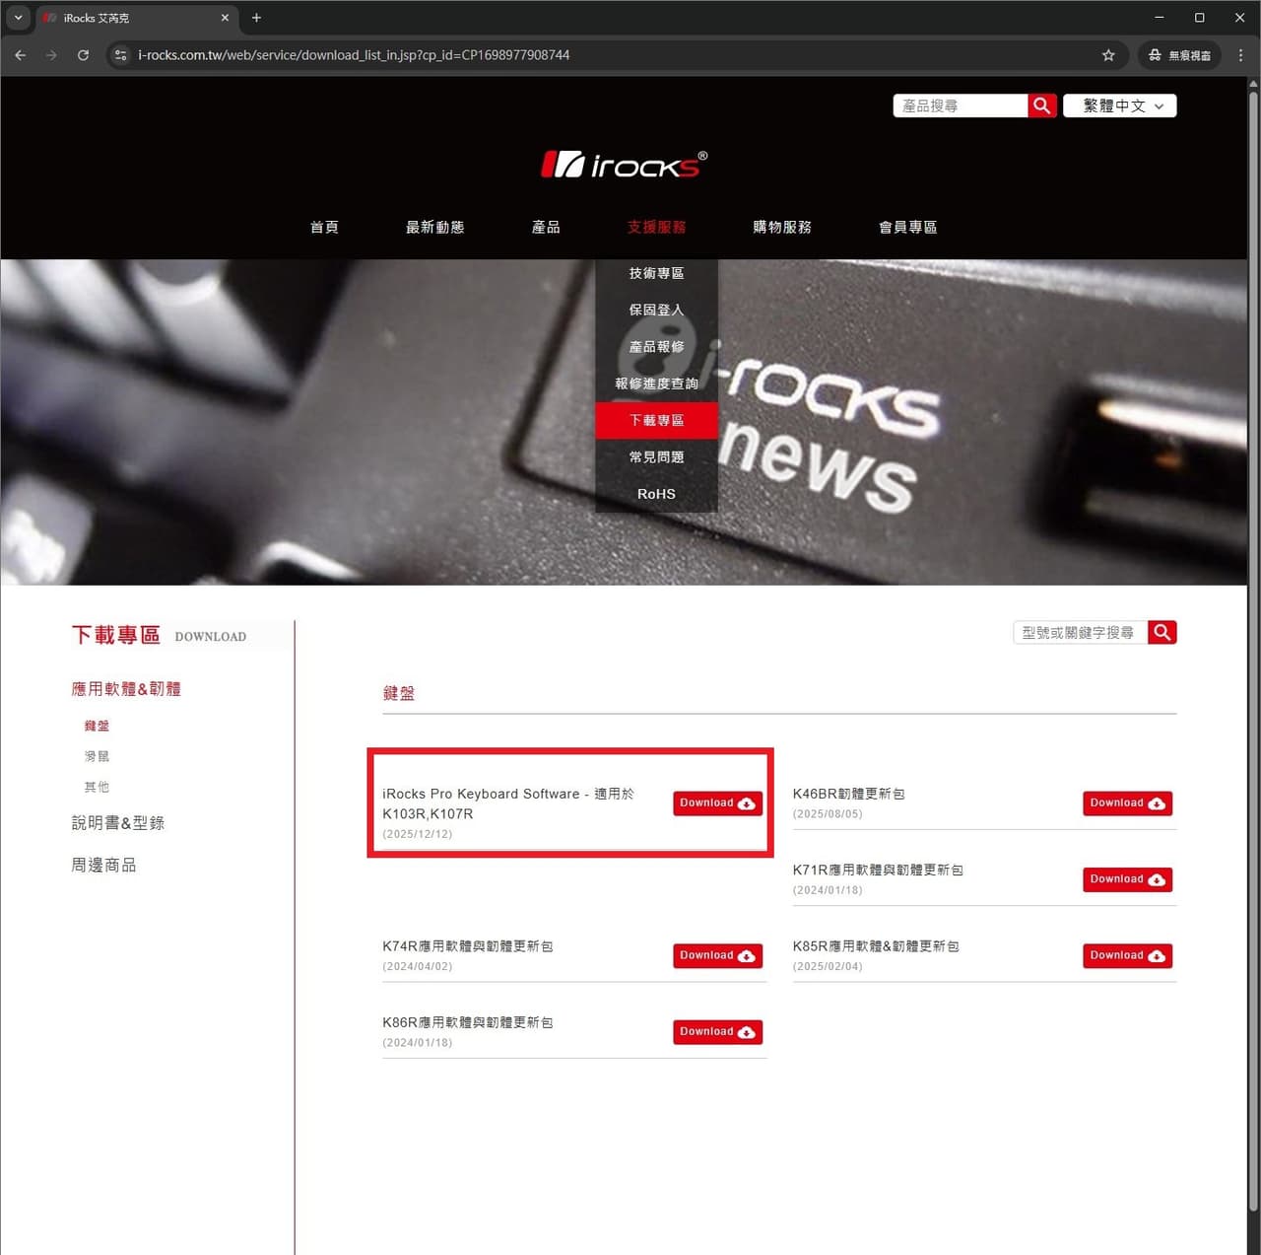Download the K86R應用軟體與韌體更新包
The height and width of the screenshot is (1255, 1261).
717,1032
